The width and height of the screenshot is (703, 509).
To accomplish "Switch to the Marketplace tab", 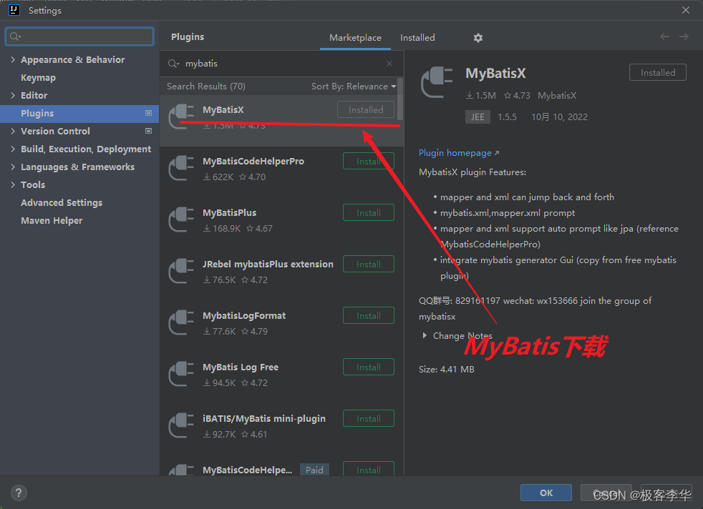I will pyautogui.click(x=355, y=38).
